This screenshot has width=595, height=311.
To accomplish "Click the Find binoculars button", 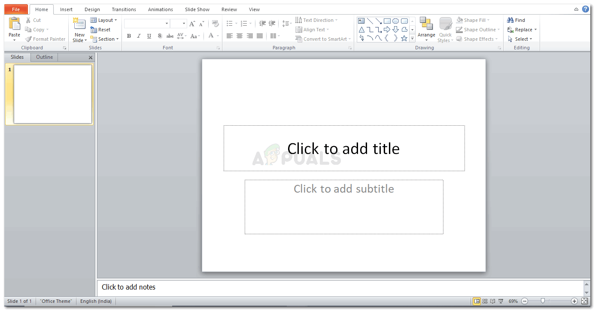I will (516, 20).
